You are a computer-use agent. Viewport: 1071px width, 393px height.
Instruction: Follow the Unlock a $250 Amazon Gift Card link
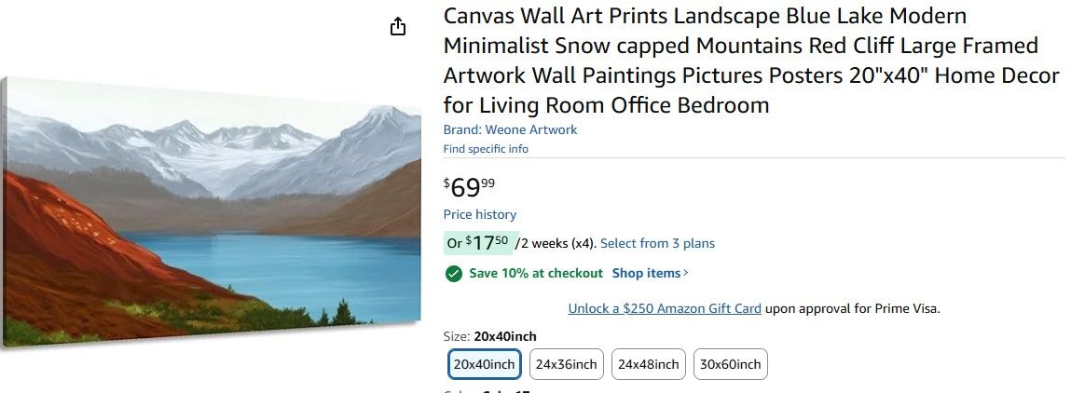tap(665, 308)
